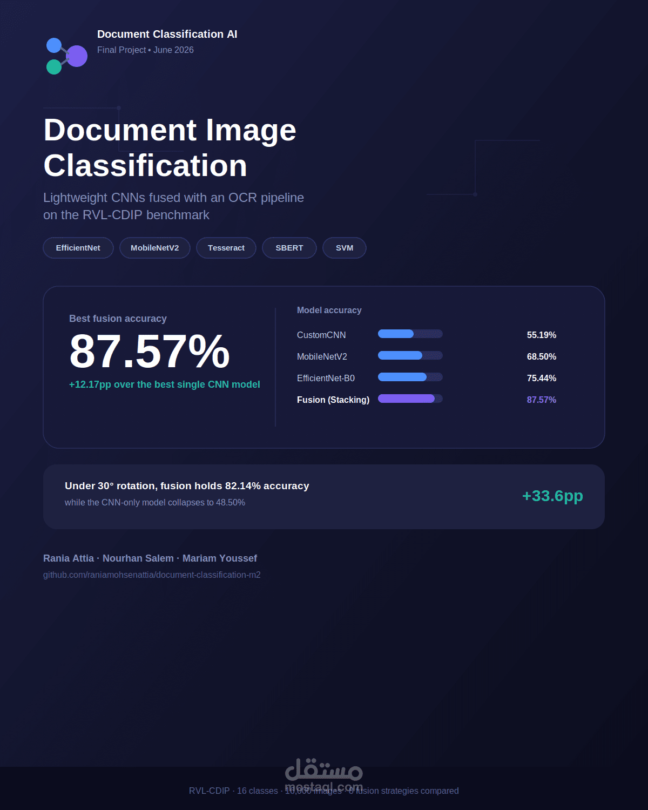Click the CustomCNN accuracy bar

[410, 334]
